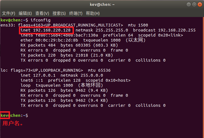Click the mtu 1500 value
The width and height of the screenshot is (204, 138).
(138, 25)
